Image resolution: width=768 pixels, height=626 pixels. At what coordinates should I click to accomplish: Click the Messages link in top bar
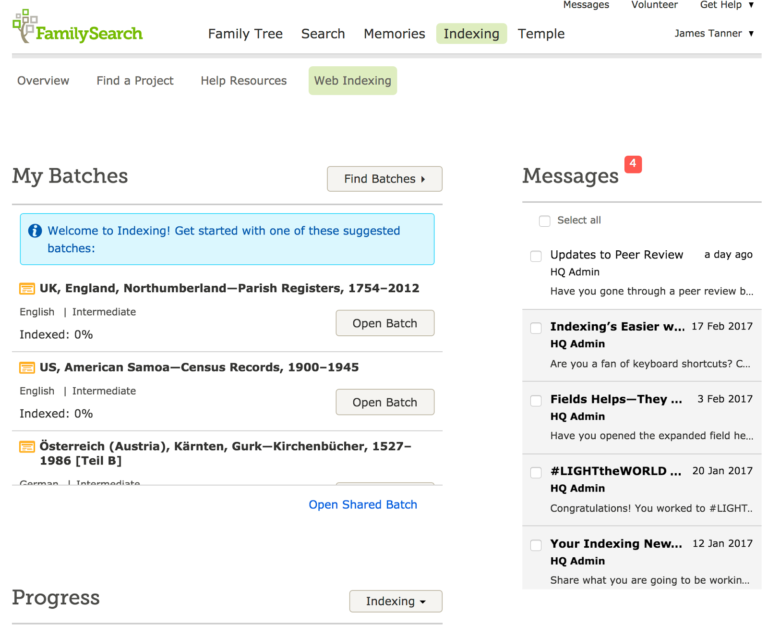coord(586,5)
